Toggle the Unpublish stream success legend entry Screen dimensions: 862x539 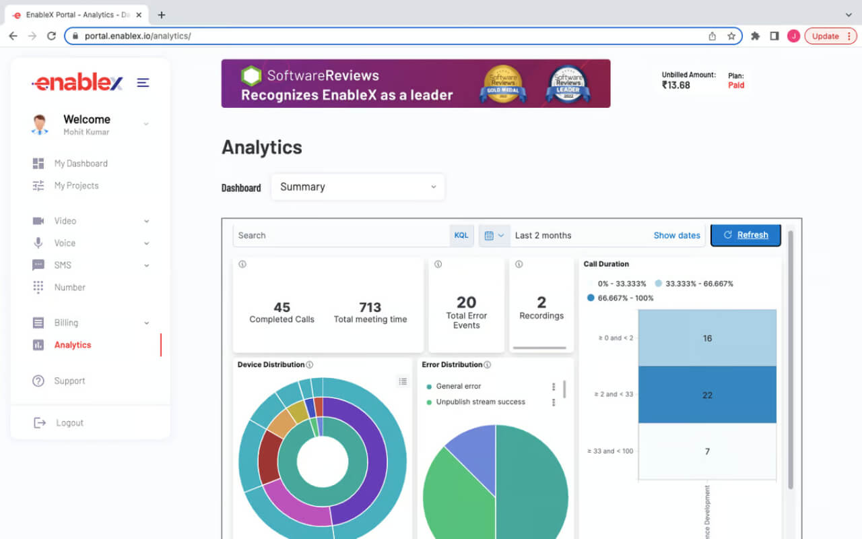475,402
